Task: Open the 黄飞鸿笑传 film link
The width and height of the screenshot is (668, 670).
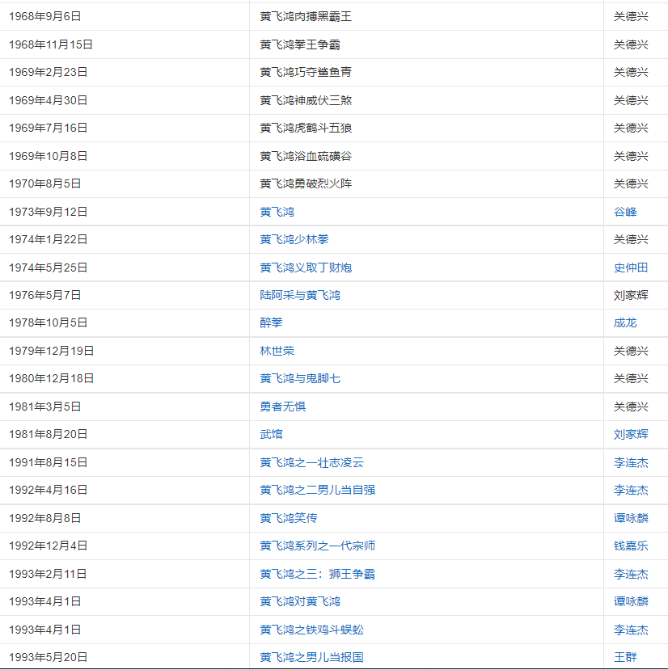Action: pos(288,518)
